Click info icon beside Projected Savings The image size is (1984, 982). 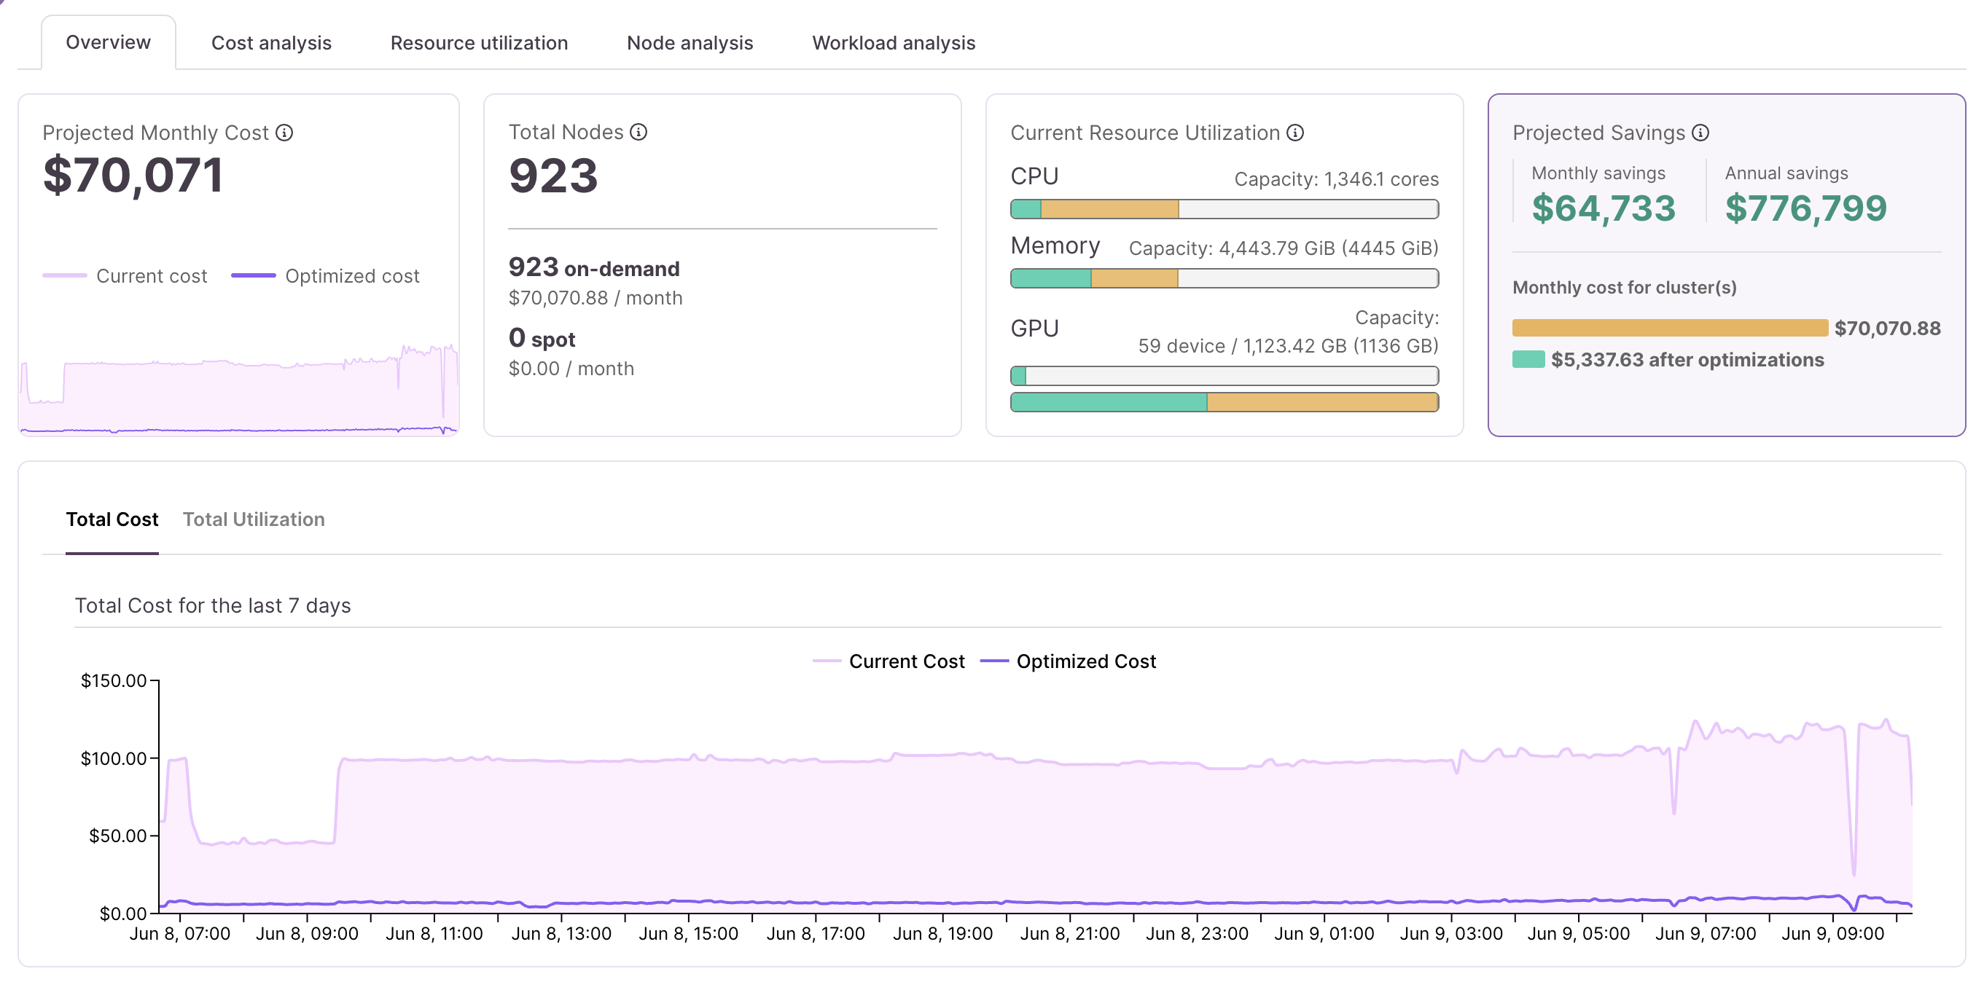coord(1700,133)
